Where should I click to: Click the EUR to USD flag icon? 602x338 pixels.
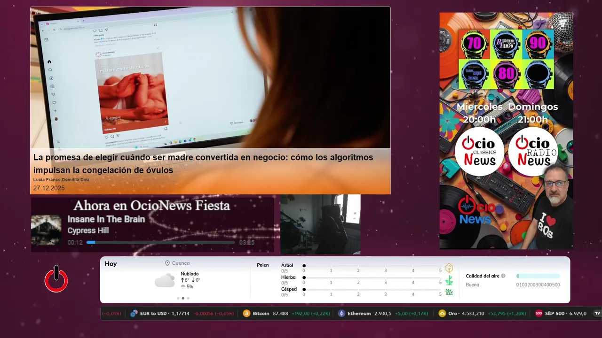pyautogui.click(x=134, y=314)
